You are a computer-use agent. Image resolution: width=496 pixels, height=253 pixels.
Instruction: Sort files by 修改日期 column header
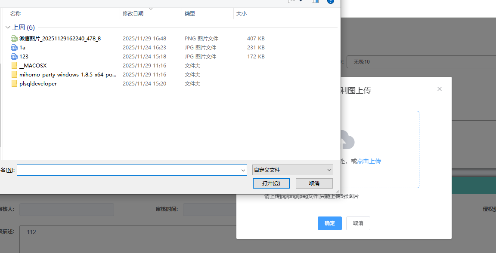click(133, 14)
